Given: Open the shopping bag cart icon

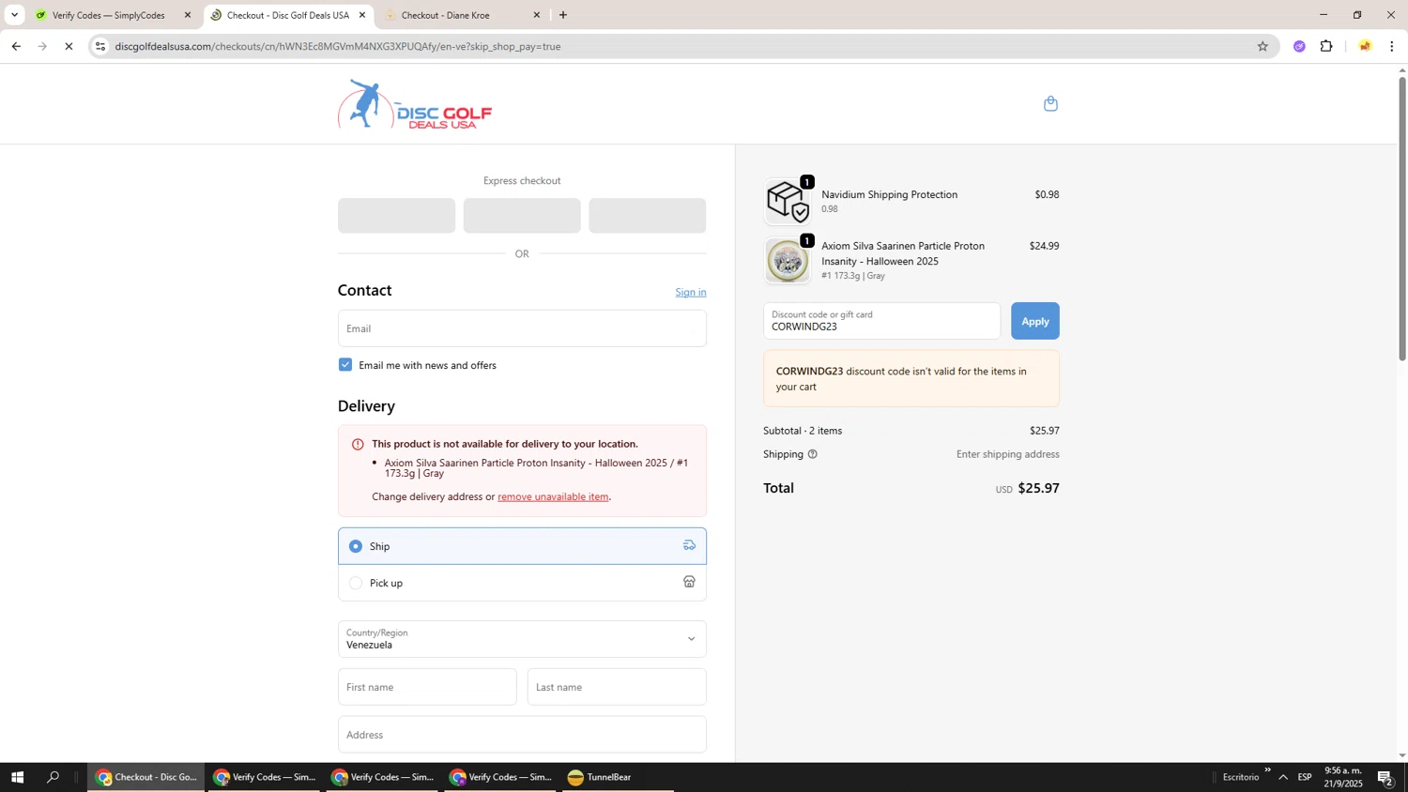Looking at the screenshot, I should (1050, 103).
